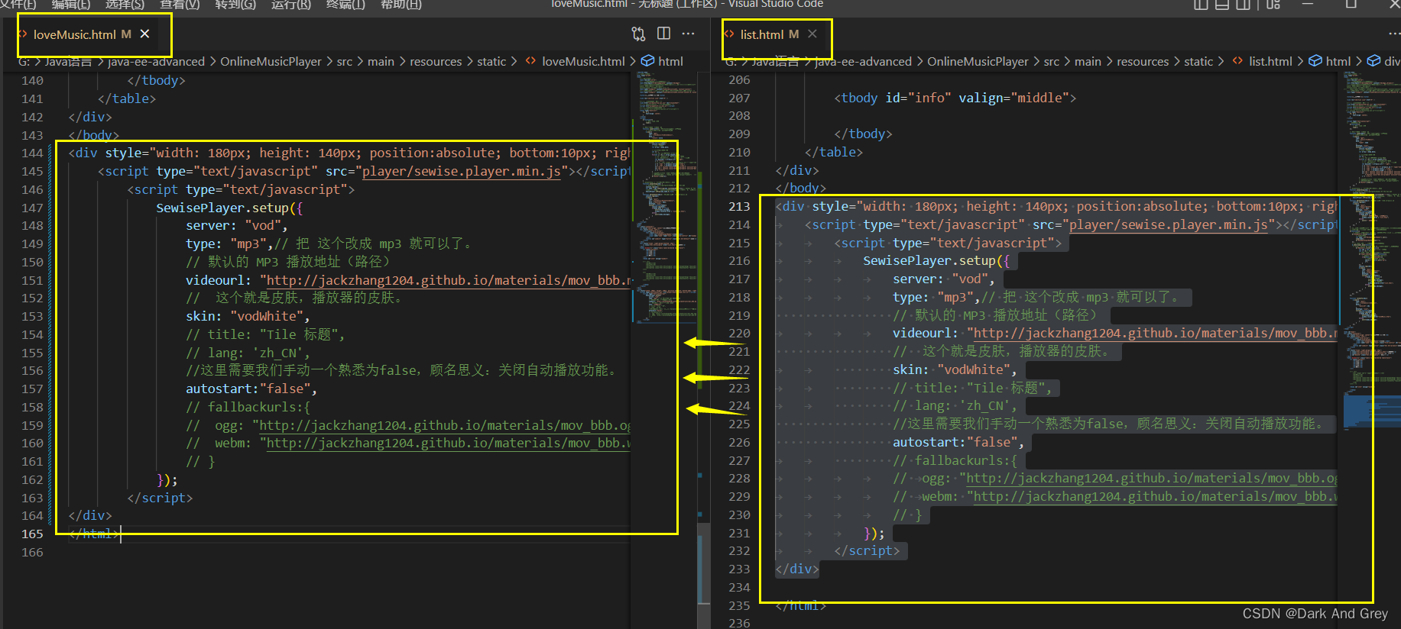
Task: Open the 运行(R) Run menu
Action: [x=291, y=5]
